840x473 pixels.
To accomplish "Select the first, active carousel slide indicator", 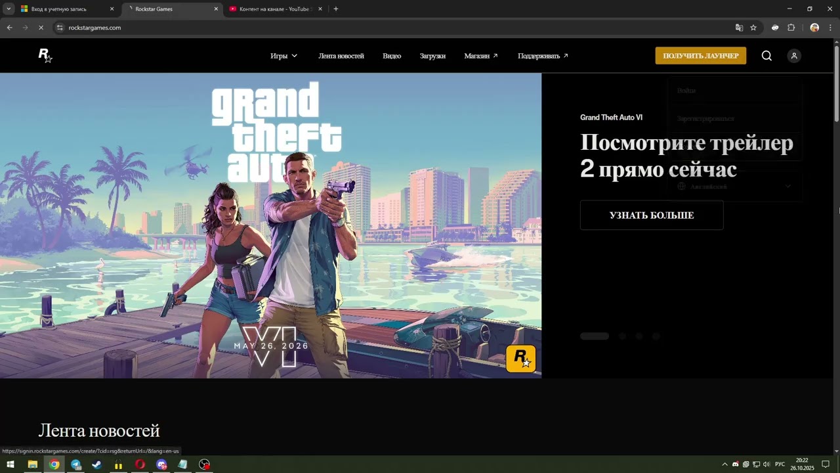I will click(x=595, y=336).
